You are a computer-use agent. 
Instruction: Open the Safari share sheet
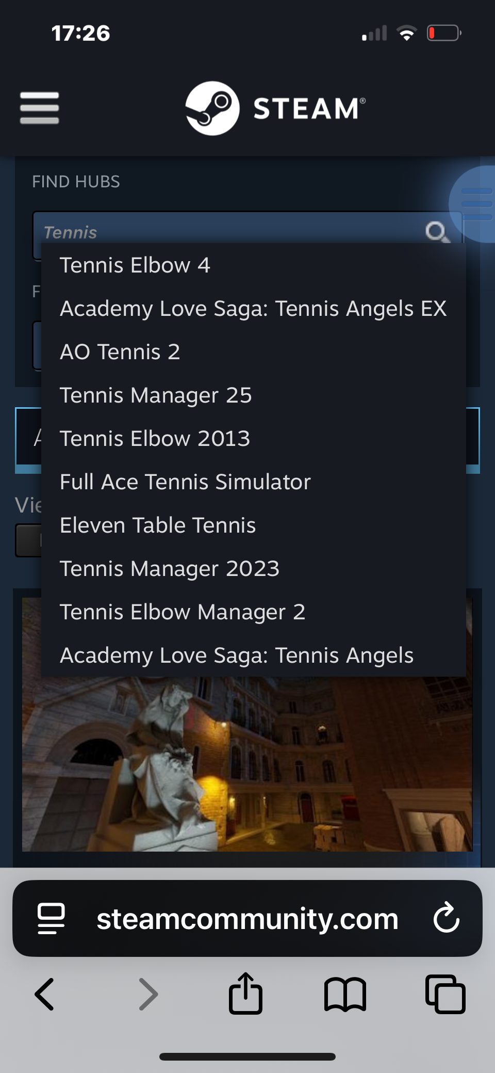tap(245, 993)
